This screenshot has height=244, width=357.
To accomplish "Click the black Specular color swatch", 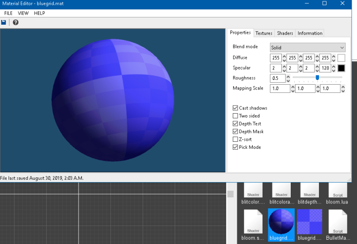I will (x=341, y=68).
